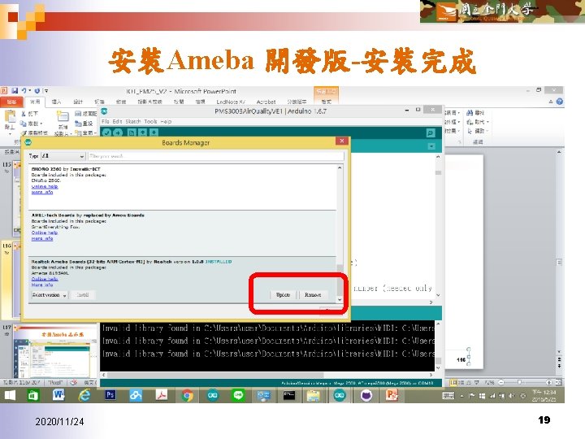Open LINE app from the taskbar
585x439 pixels.
pyautogui.click(x=238, y=395)
